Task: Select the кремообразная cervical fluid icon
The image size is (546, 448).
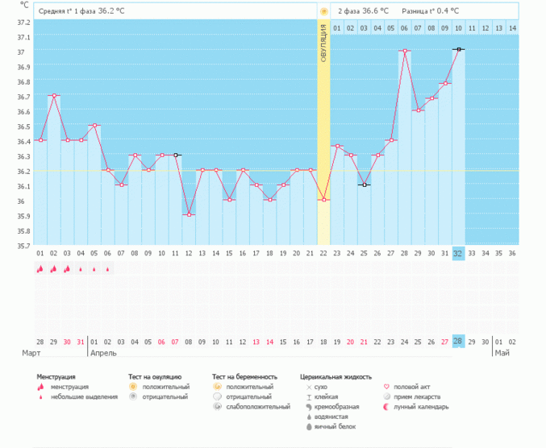Action: [310, 407]
